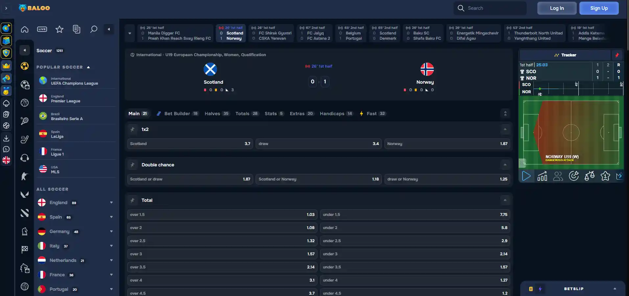629x296 pixels.
Task: Bet on Scotland at 3.7 in 1x2
Action: pyautogui.click(x=190, y=144)
